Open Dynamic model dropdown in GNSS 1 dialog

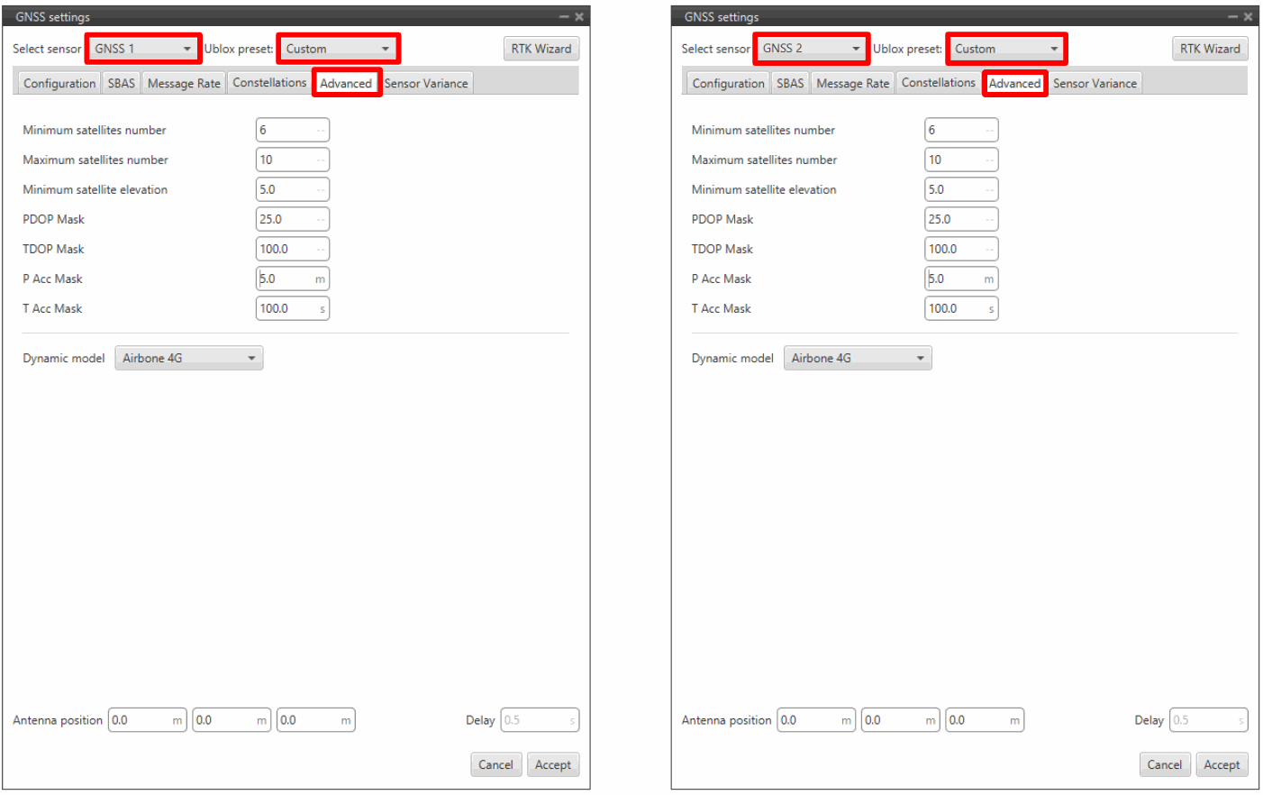click(x=188, y=358)
